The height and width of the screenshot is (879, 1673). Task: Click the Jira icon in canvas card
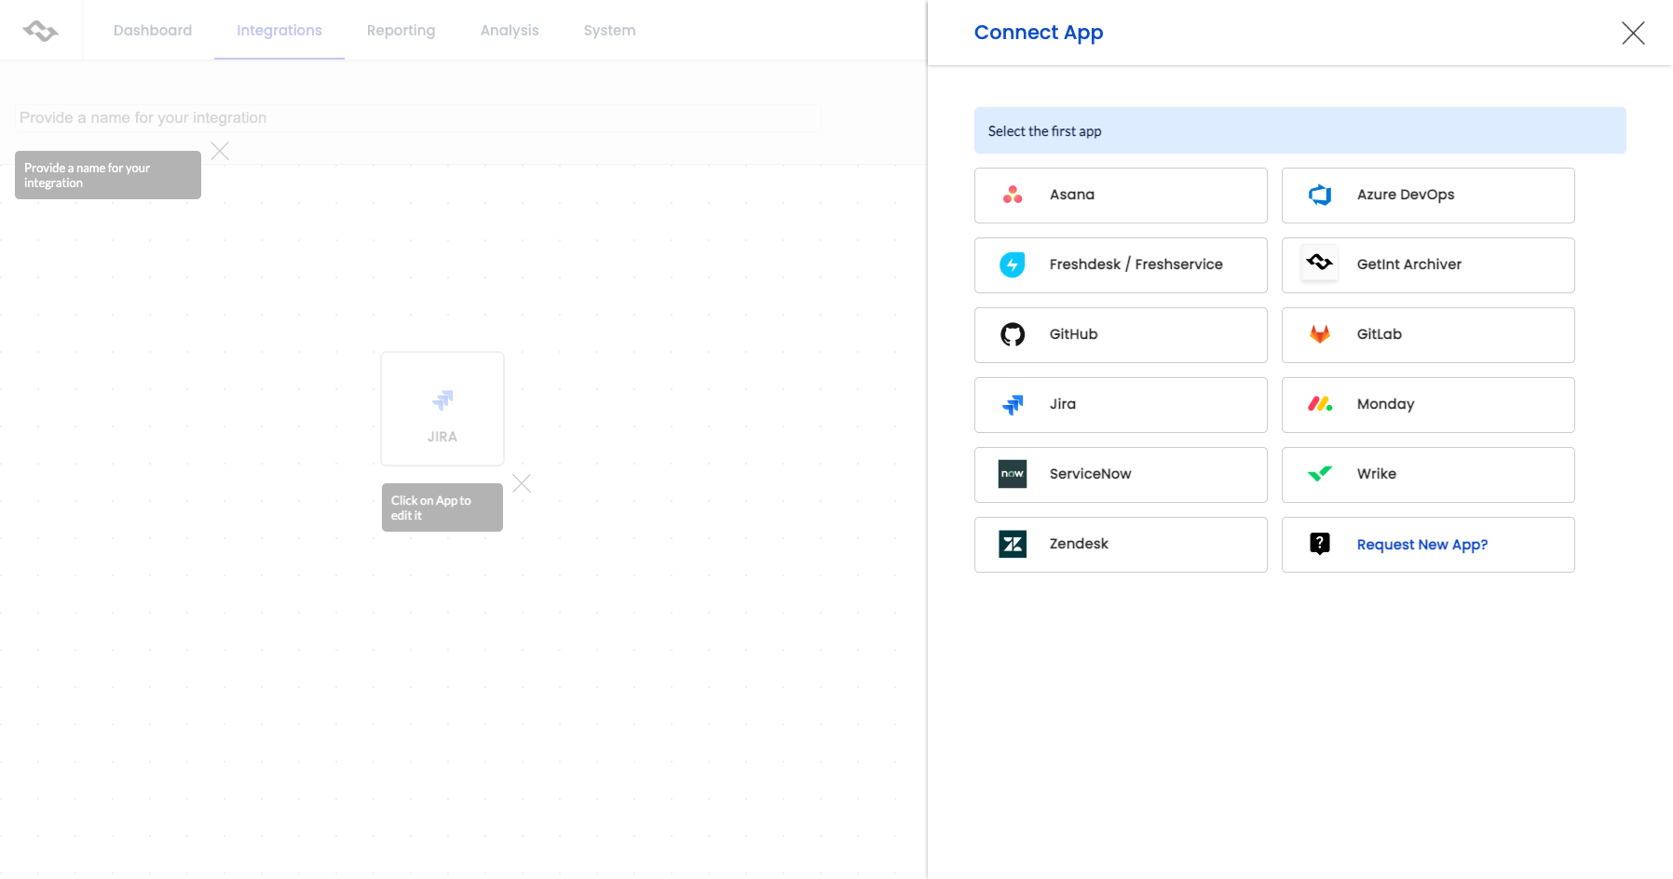tap(442, 400)
